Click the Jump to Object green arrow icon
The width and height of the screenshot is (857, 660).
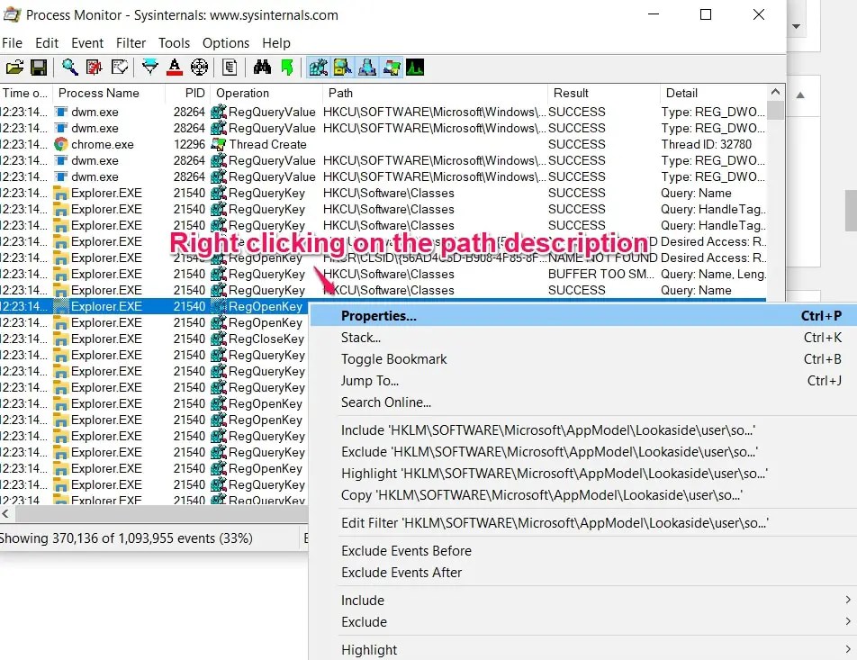coord(287,68)
